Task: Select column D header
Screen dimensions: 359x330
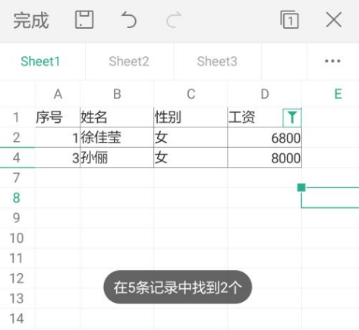Action: (x=265, y=94)
